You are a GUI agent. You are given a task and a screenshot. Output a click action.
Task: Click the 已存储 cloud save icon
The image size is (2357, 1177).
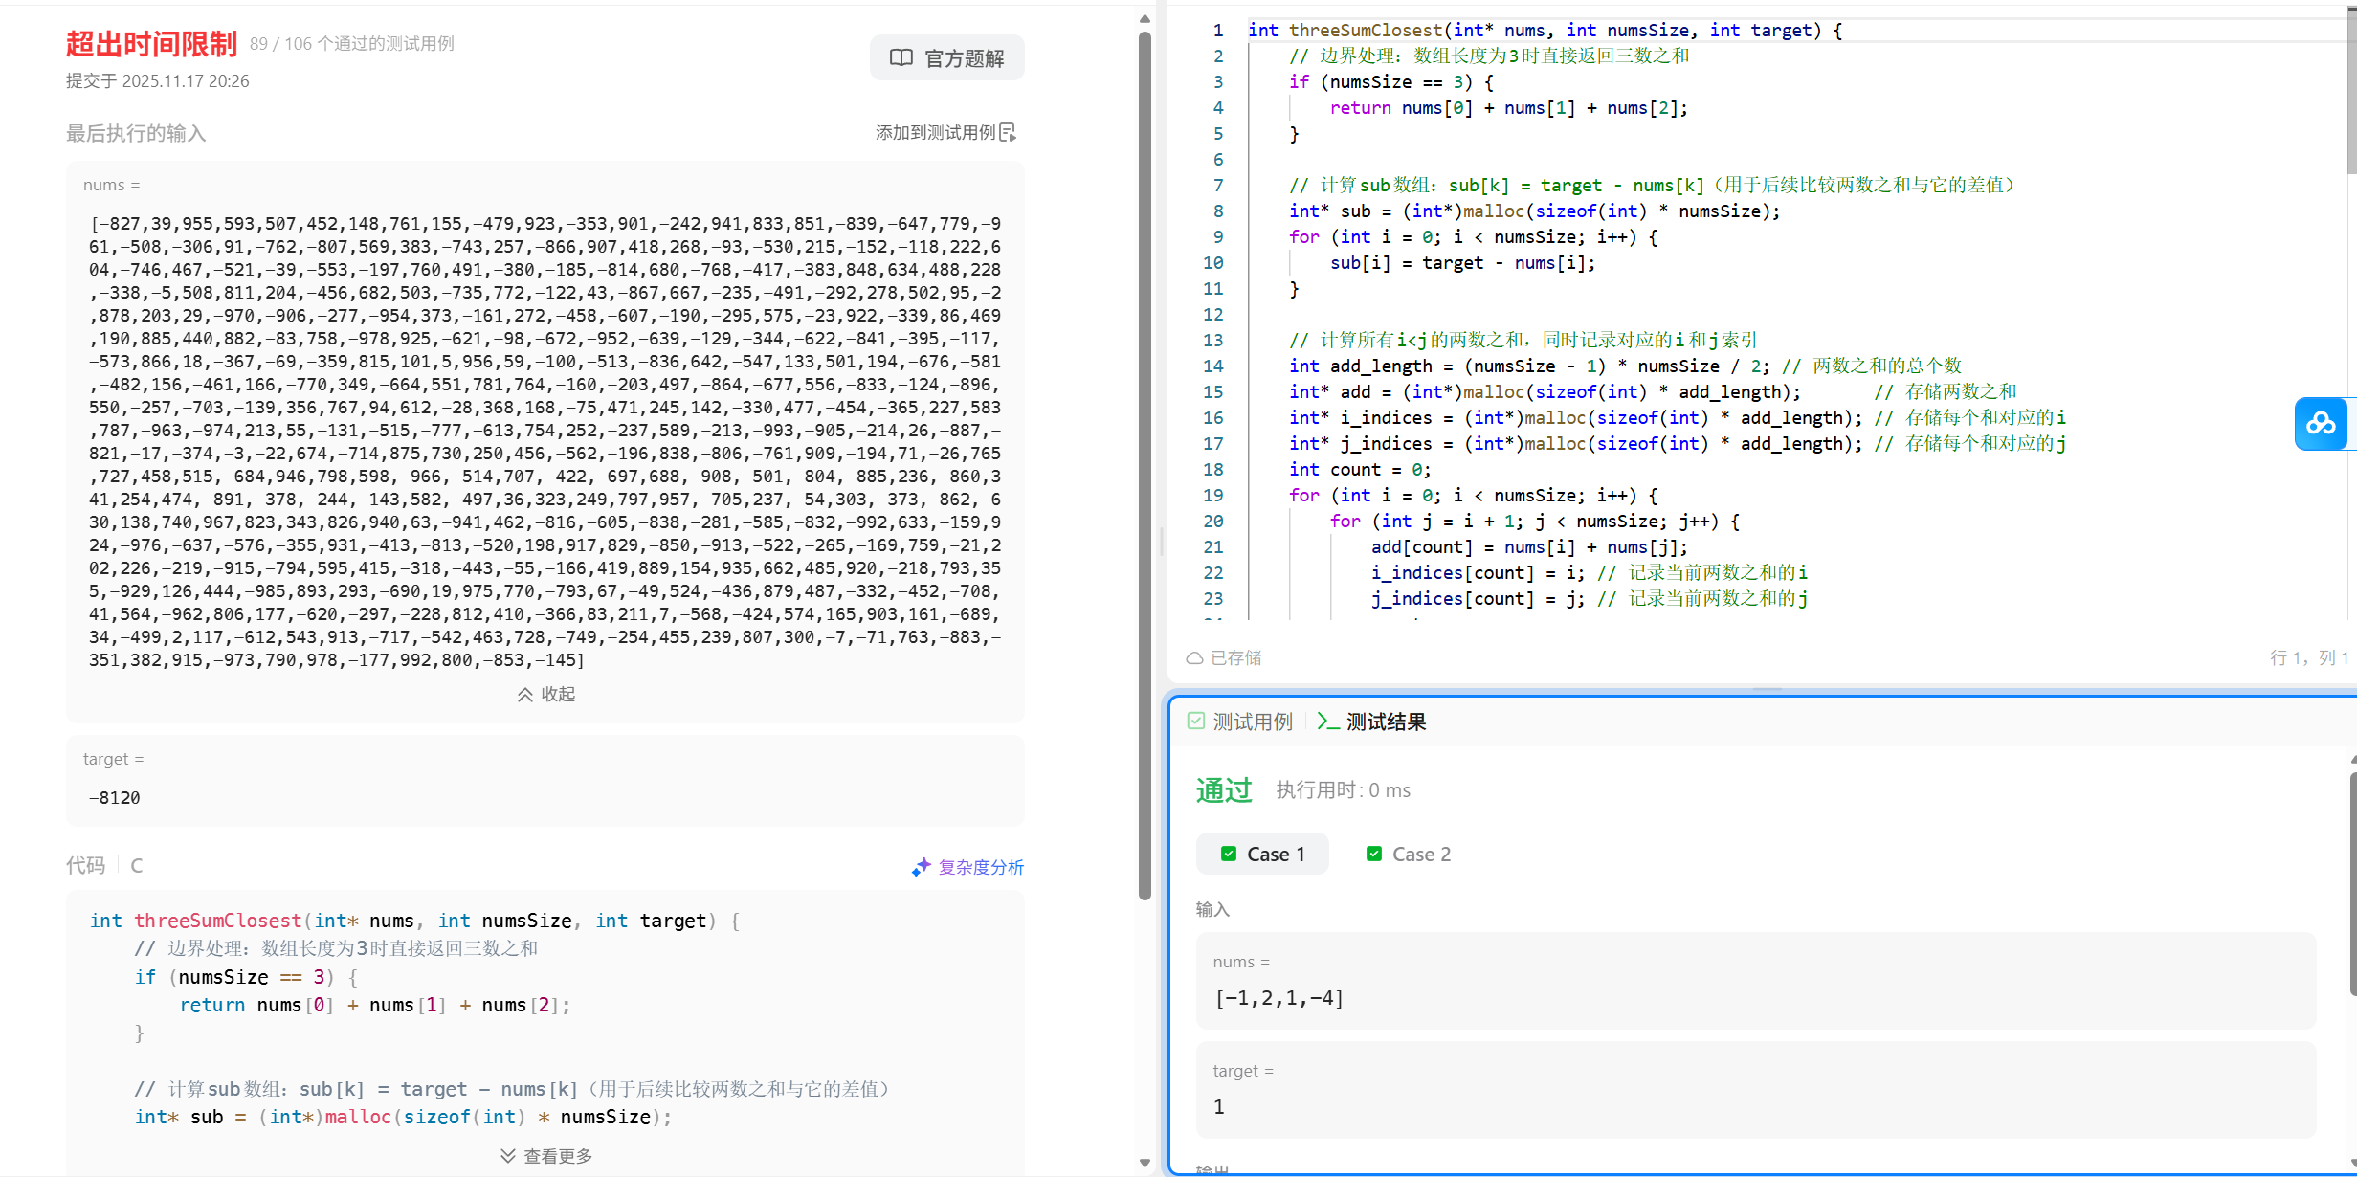tap(1194, 658)
